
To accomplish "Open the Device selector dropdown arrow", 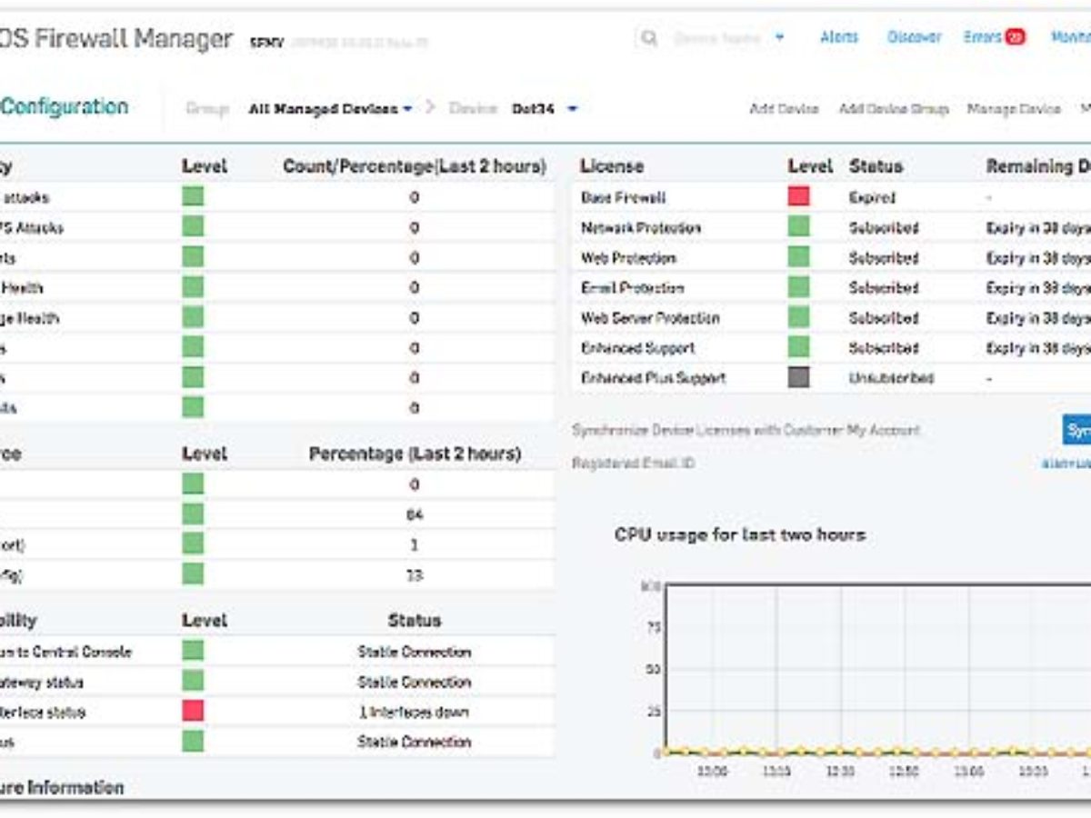I will 572,109.
